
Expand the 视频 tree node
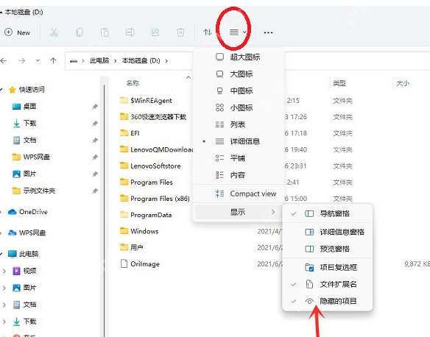pyautogui.click(x=4, y=271)
